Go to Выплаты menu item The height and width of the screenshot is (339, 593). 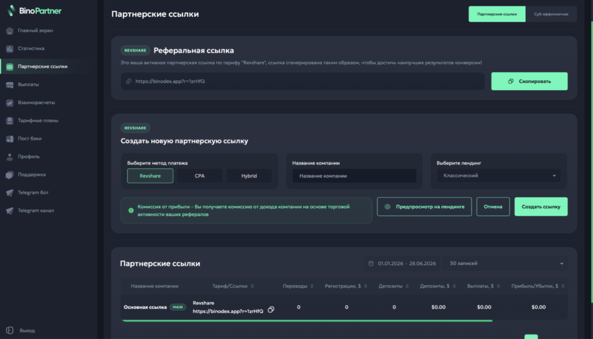[x=28, y=84]
